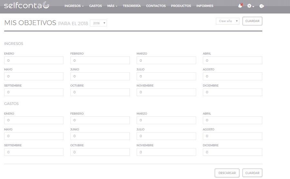Focus the Gastos ABRIL field
The width and height of the screenshot is (290, 179).
click(232, 120)
